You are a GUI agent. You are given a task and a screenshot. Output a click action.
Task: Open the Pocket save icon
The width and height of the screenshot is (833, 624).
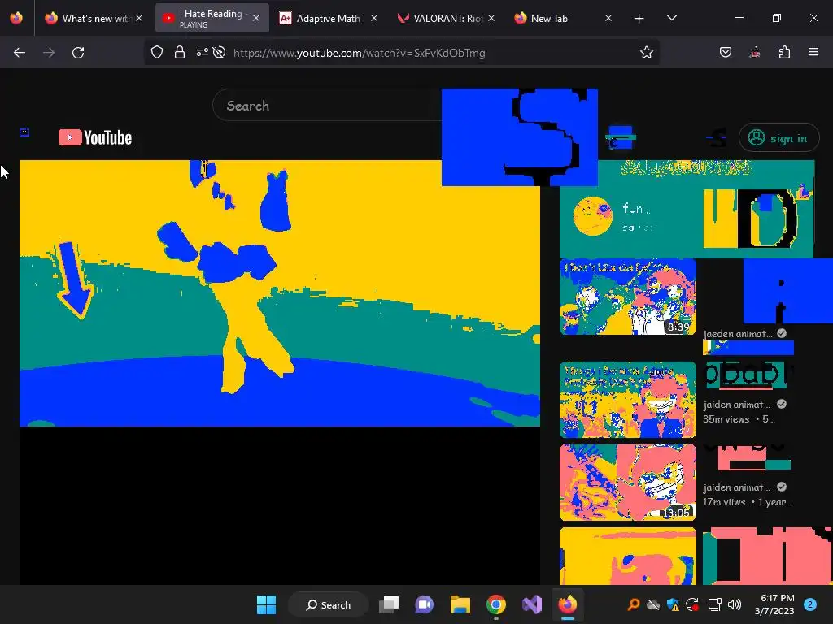pos(726,53)
